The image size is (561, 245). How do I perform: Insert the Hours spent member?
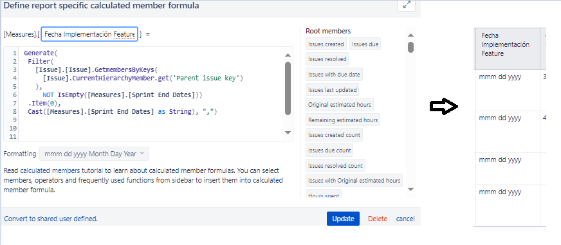coord(324,194)
